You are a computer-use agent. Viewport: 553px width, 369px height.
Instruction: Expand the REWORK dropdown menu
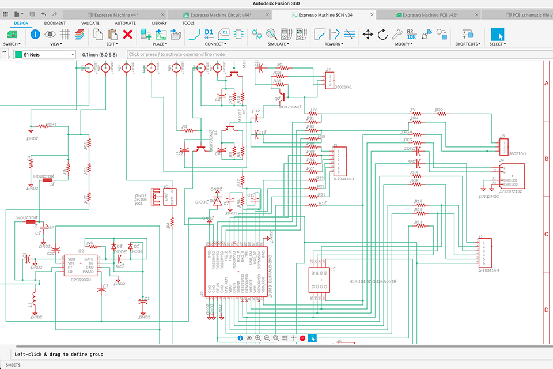[x=334, y=44]
